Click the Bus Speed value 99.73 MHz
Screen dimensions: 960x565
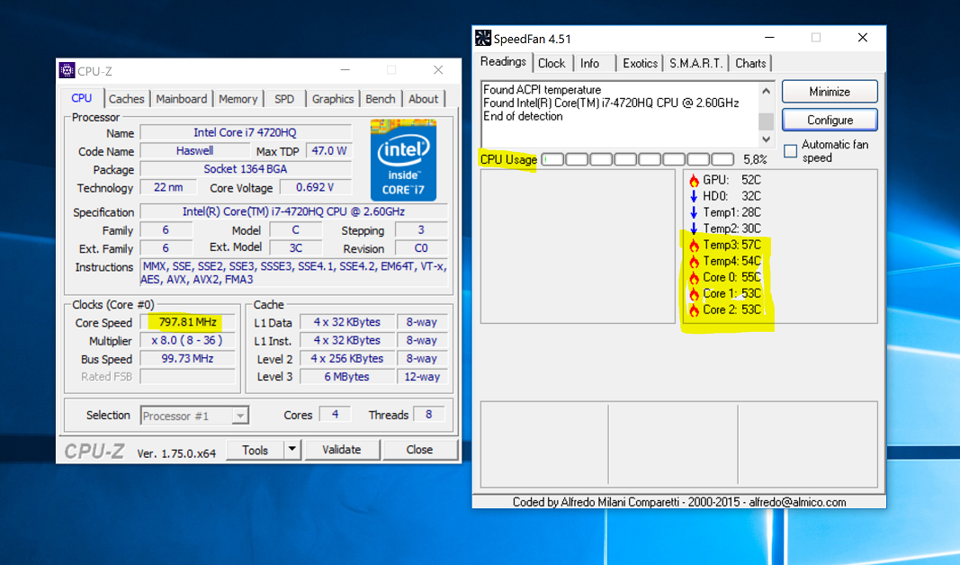point(187,359)
